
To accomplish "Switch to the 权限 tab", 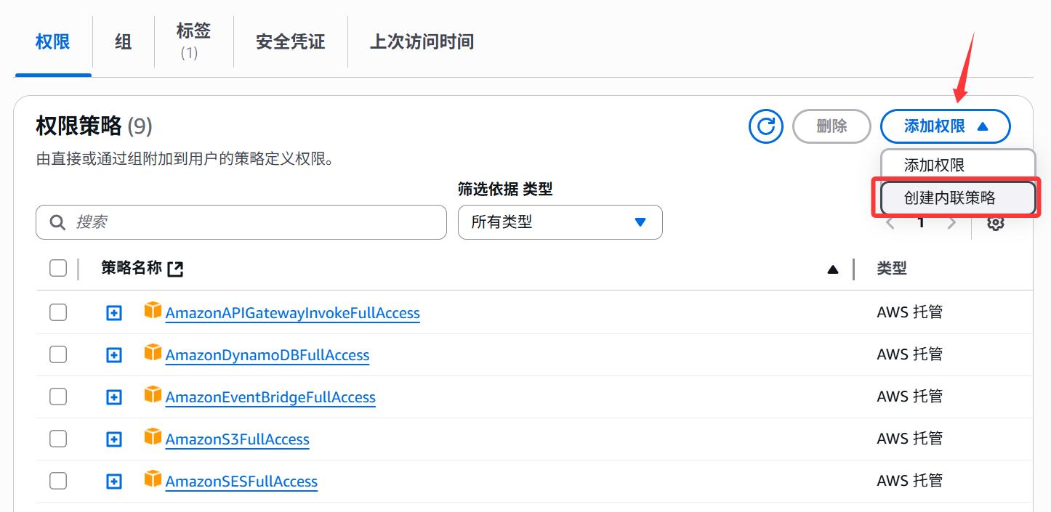I will [x=53, y=41].
